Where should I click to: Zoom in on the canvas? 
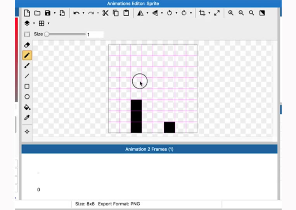[x=231, y=13]
